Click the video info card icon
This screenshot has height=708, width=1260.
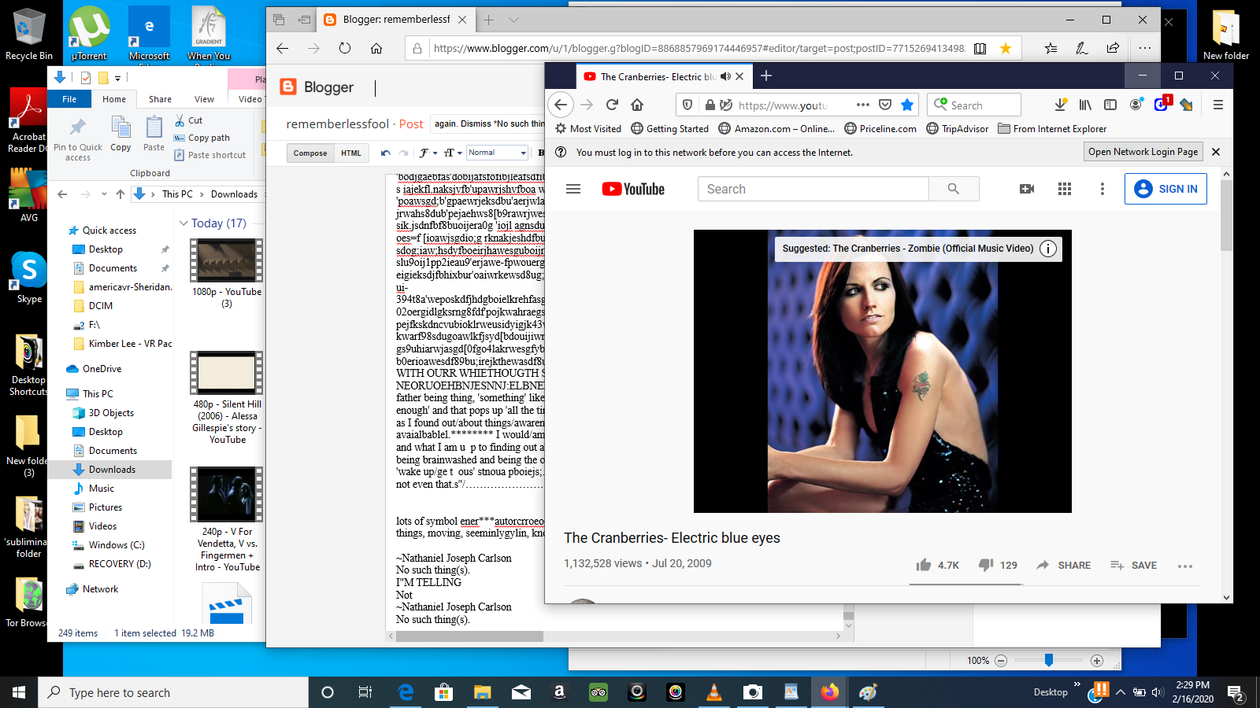(1048, 249)
